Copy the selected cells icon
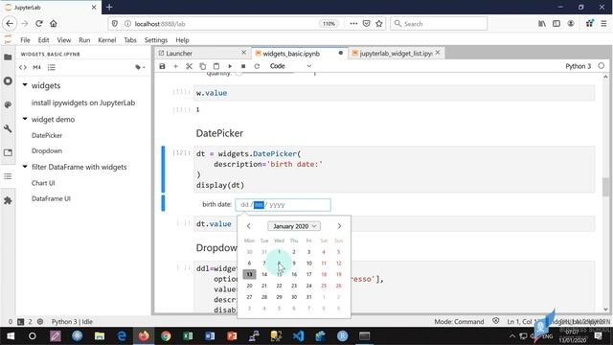This screenshot has width=613, height=345. (x=202, y=66)
